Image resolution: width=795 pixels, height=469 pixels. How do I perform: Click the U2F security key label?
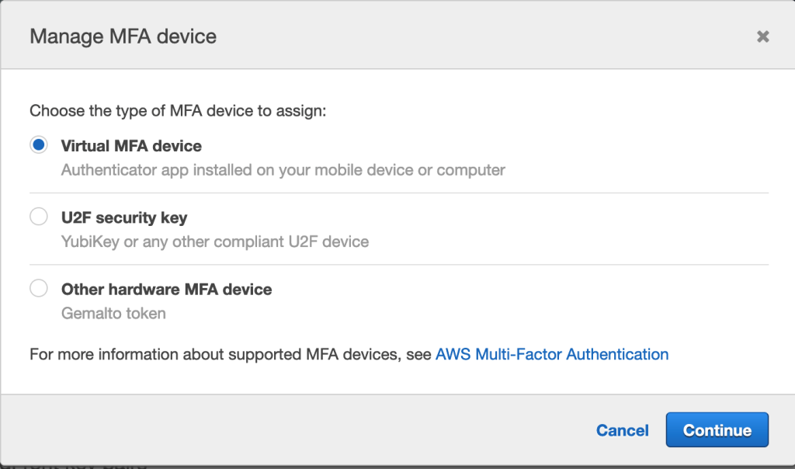[x=125, y=217]
